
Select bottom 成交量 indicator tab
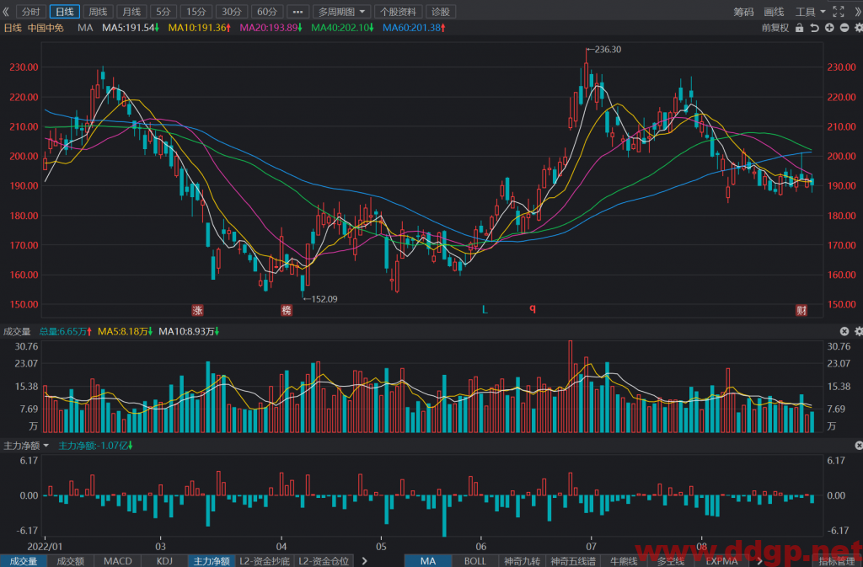[x=24, y=561]
